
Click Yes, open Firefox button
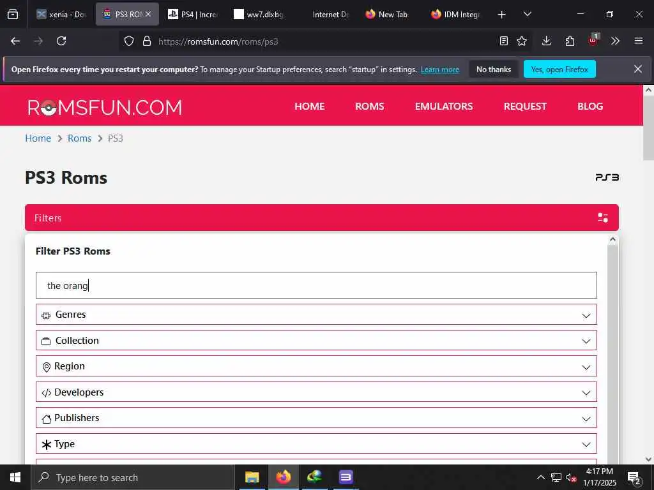click(559, 69)
